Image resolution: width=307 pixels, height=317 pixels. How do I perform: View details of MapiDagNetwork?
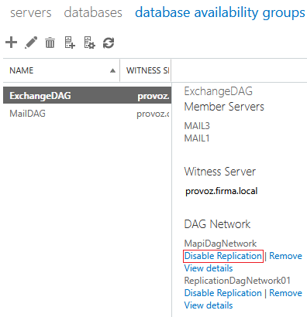coord(209,268)
